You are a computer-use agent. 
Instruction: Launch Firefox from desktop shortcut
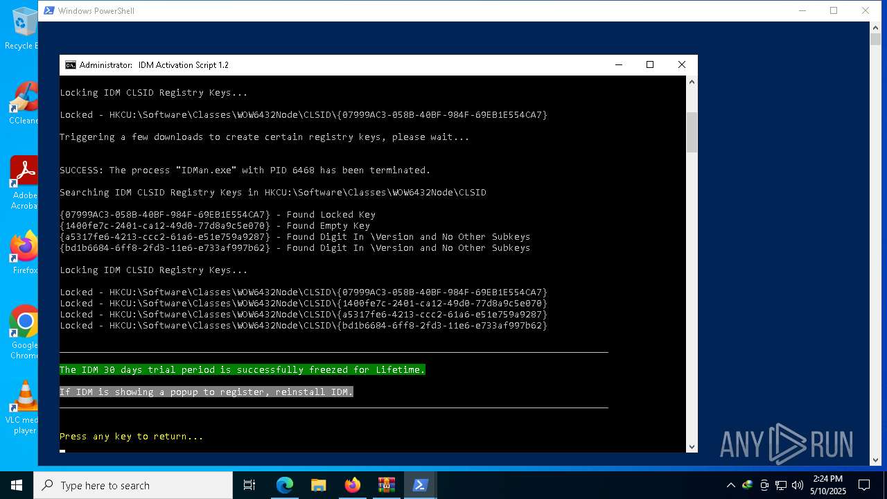[x=23, y=253]
